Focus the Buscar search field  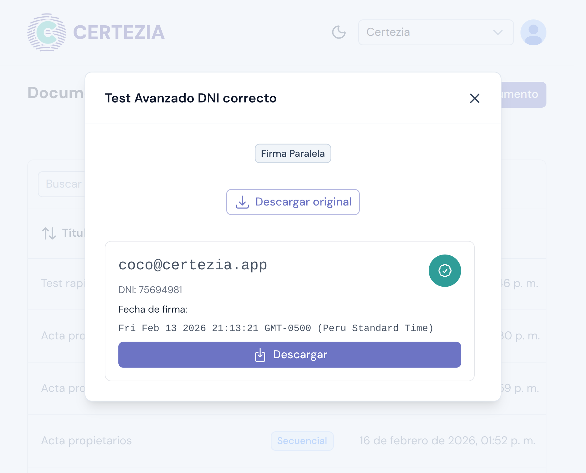click(x=62, y=184)
